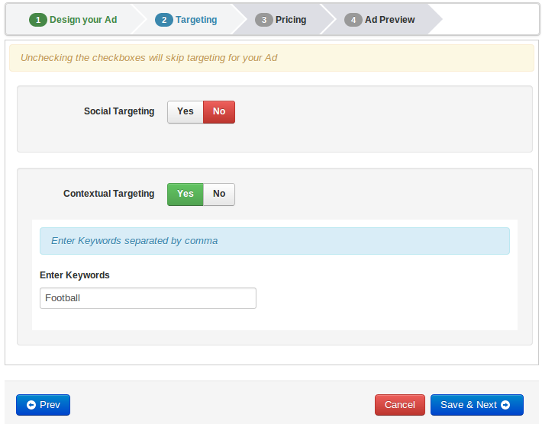Viewport: 542px width, 424px height.
Task: Open the Targeting step label
Action: pyautogui.click(x=196, y=20)
